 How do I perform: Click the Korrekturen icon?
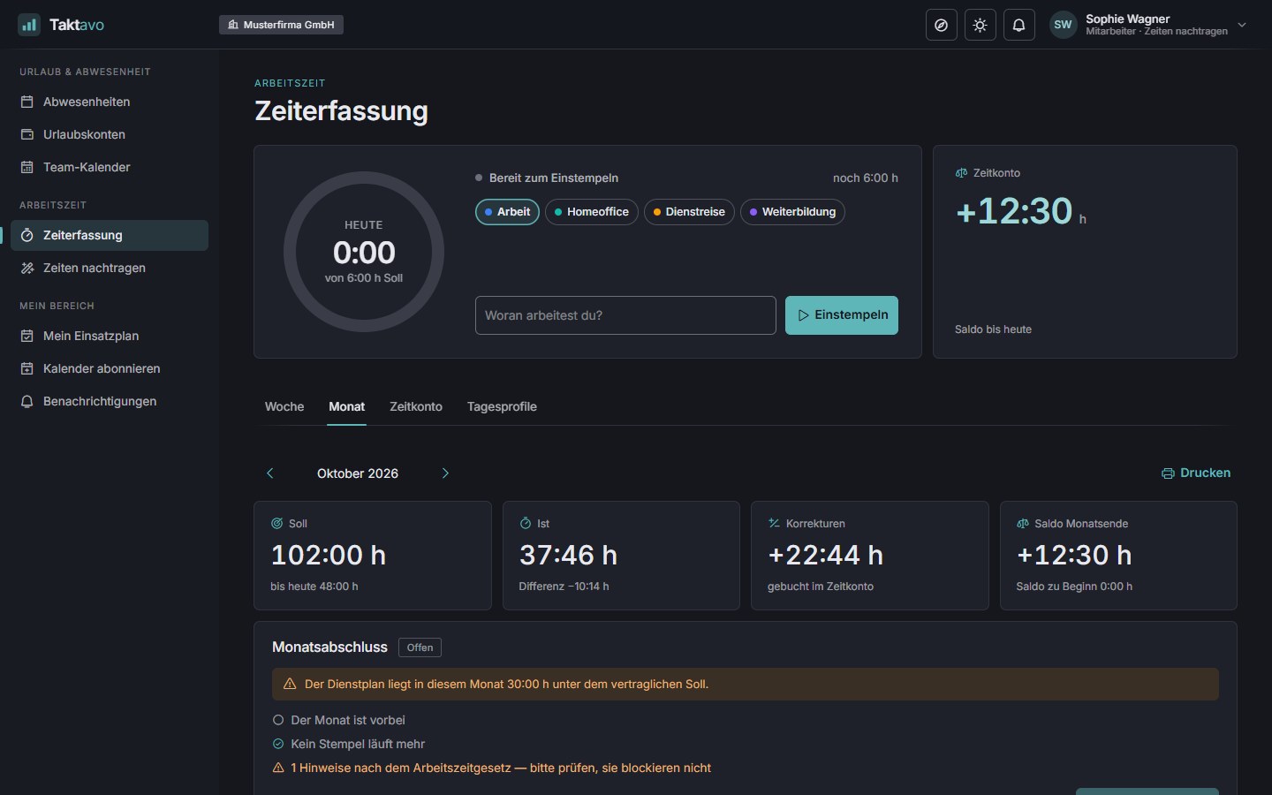click(x=774, y=524)
